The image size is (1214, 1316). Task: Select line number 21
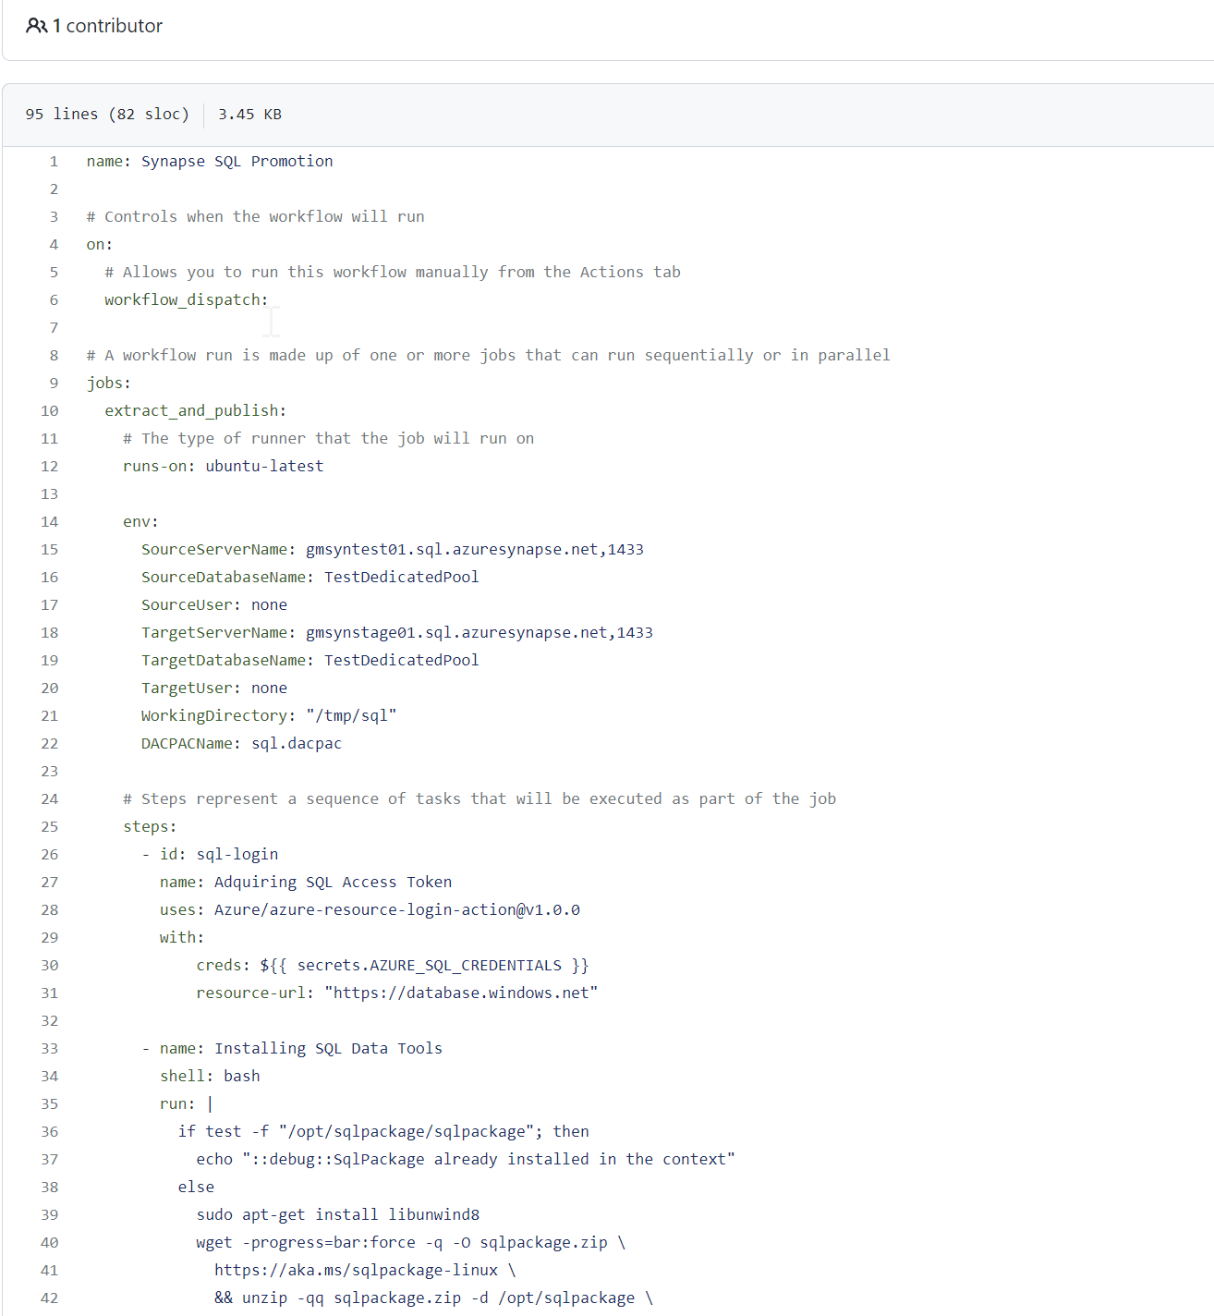tap(50, 716)
